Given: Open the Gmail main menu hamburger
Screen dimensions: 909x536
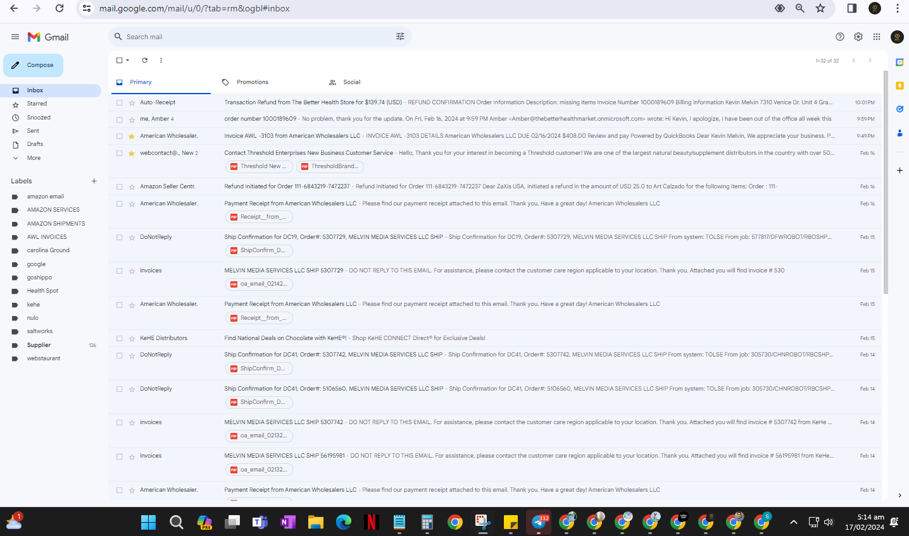Looking at the screenshot, I should (x=15, y=37).
